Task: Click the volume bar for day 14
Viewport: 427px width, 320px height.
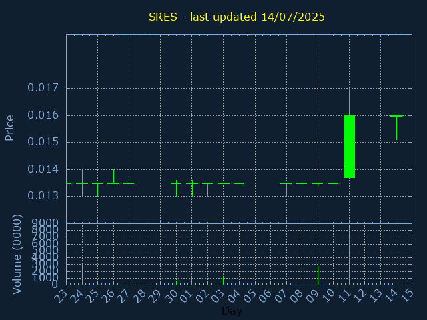Action: click(x=396, y=281)
